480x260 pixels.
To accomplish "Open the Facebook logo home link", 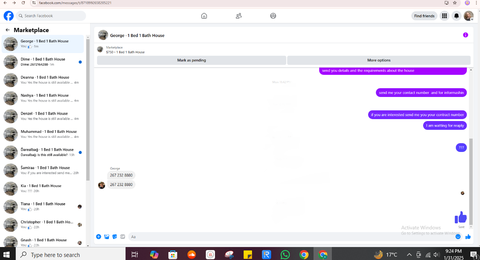I will point(8,16).
